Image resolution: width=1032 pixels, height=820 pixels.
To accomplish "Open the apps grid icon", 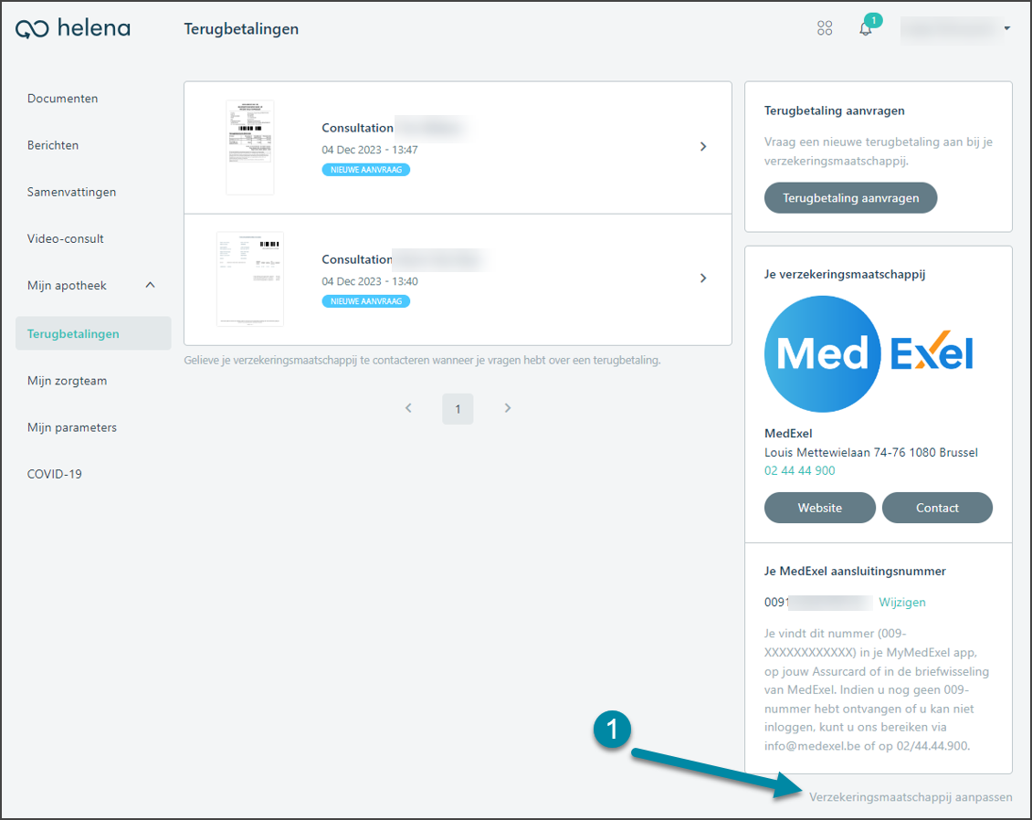I will (x=824, y=28).
